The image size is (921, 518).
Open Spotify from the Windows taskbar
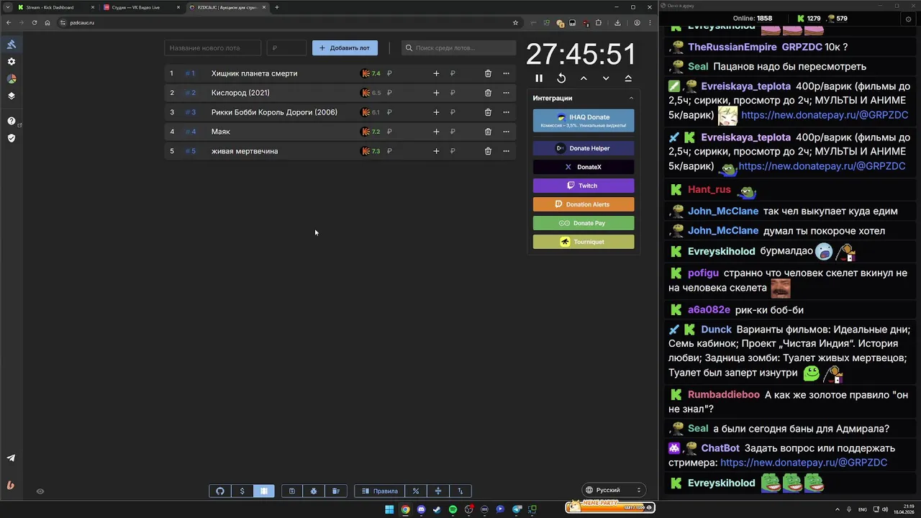(x=453, y=509)
